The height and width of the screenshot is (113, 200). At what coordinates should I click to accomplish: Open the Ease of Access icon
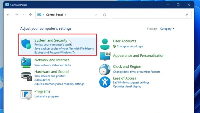(x=105, y=82)
